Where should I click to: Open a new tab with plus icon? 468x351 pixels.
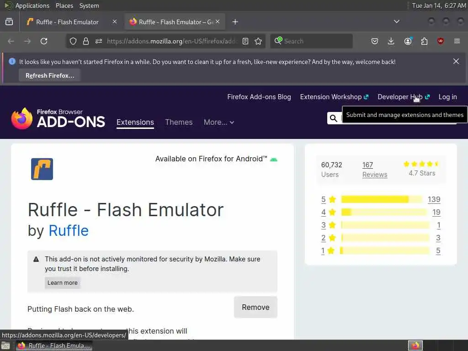pos(235,22)
